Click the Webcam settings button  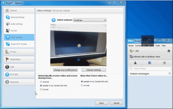[94, 70]
